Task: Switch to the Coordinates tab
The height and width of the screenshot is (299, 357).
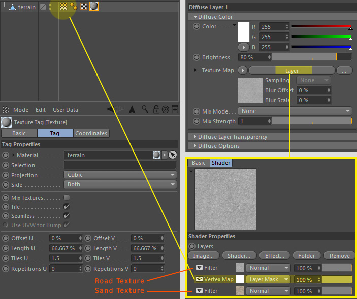Action: point(91,133)
